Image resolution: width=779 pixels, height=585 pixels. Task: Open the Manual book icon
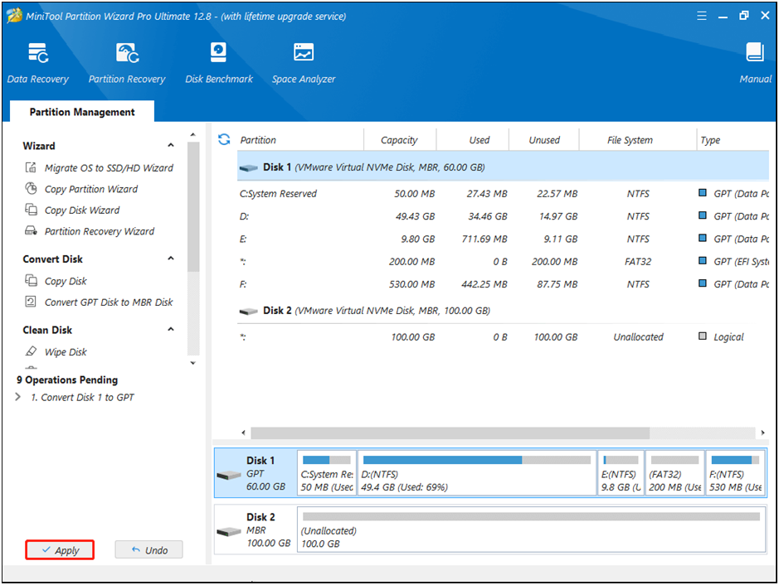tap(755, 52)
